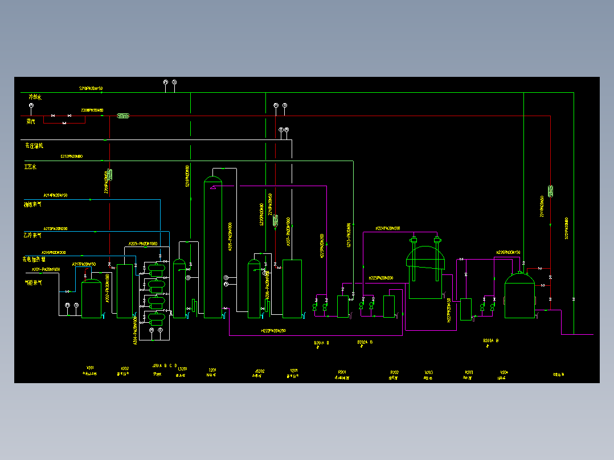Image resolution: width=614 pixels, height=460 pixels.
Task: Select the strainer symbol on horizontal steam line
Action: (x=123, y=116)
